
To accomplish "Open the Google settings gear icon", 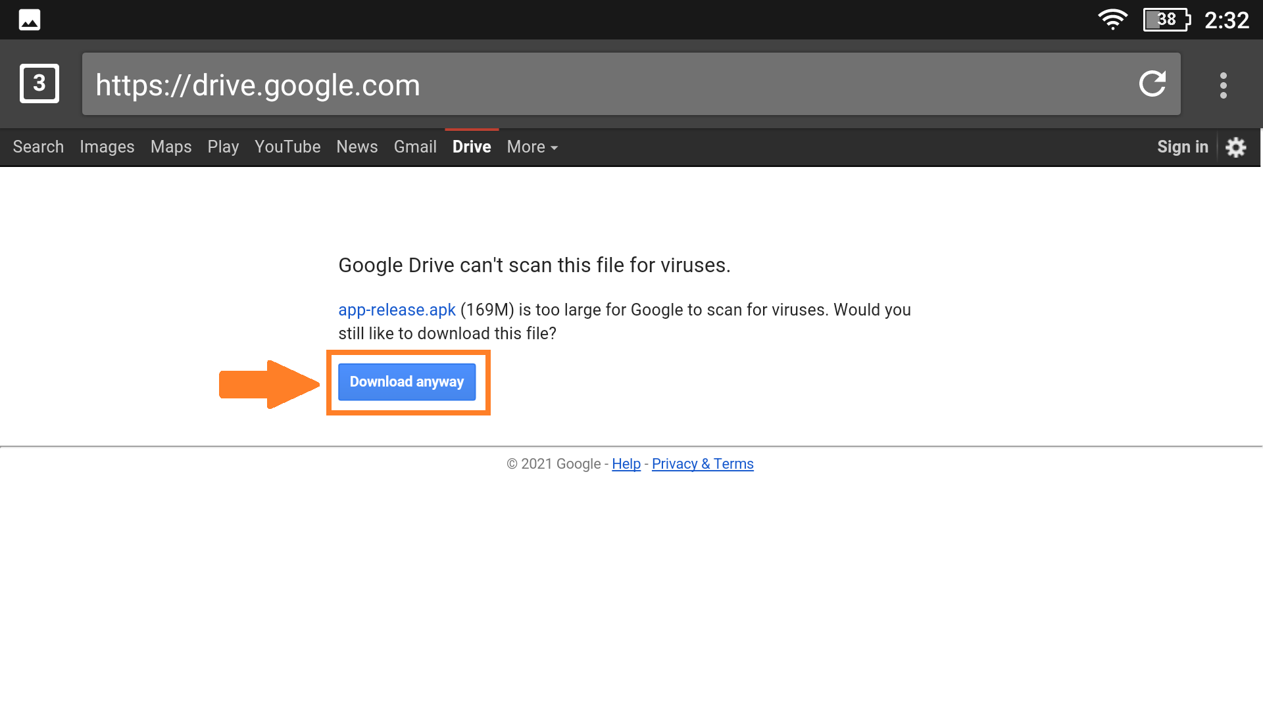I will (1236, 147).
